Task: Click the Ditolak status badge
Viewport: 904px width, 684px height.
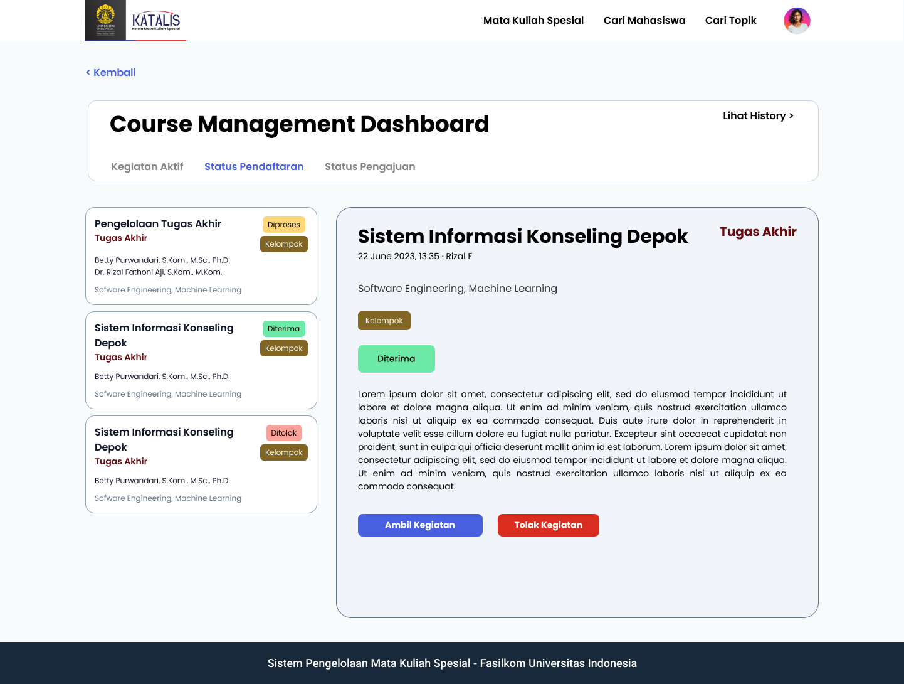Action: (283, 433)
